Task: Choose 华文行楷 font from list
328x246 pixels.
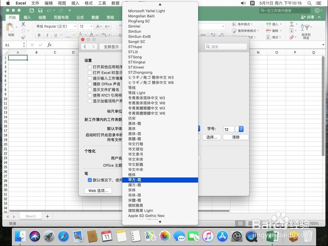Action: tap(160, 144)
